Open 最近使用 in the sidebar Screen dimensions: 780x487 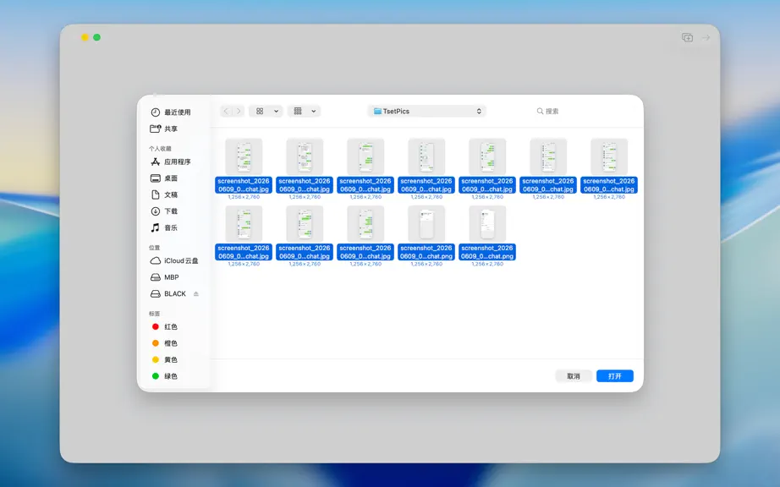click(171, 112)
